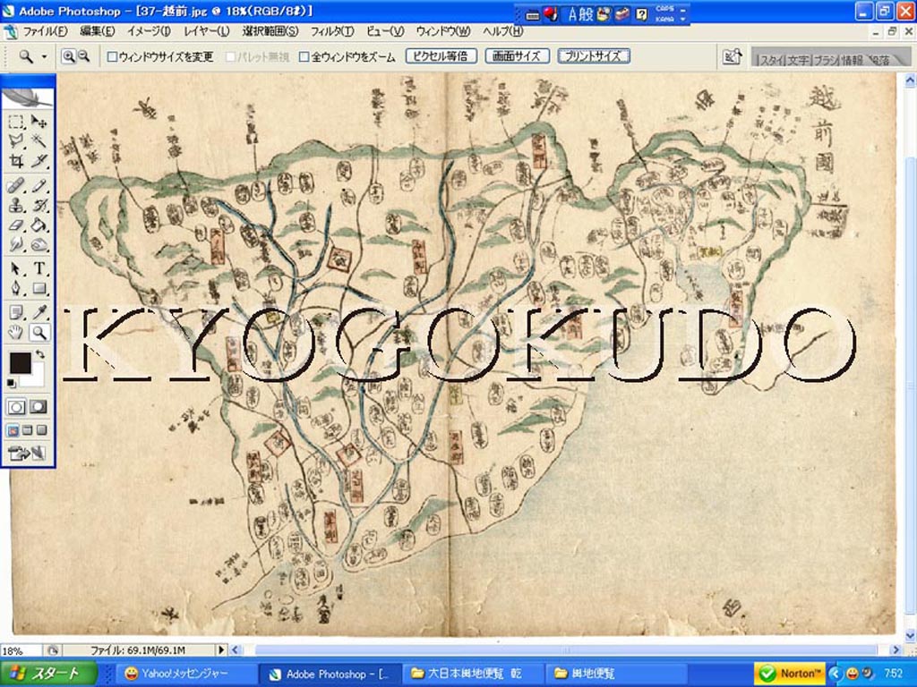Screen dimensions: 917x687
Task: Click the ピクセル等倍 button
Action: pyautogui.click(x=441, y=56)
